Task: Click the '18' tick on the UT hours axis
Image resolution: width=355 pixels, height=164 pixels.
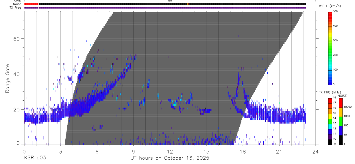Action: click(243, 151)
